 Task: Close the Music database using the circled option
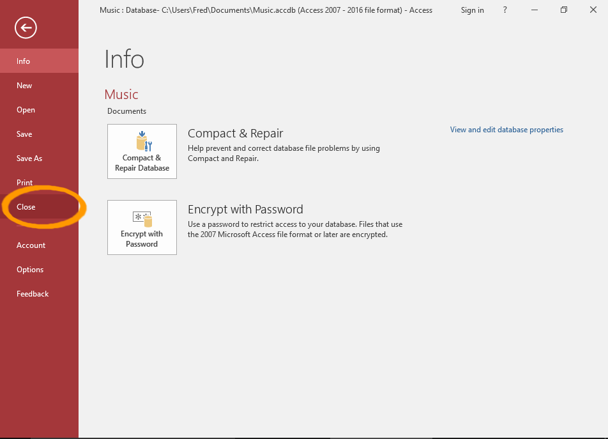tap(26, 206)
